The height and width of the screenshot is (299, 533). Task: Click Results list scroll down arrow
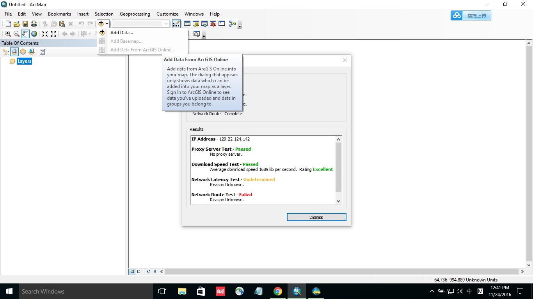point(338,201)
